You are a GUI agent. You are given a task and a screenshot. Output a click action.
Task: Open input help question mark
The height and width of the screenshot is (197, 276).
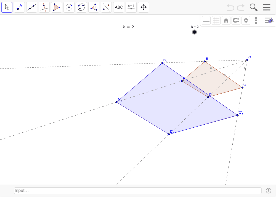click(x=269, y=191)
